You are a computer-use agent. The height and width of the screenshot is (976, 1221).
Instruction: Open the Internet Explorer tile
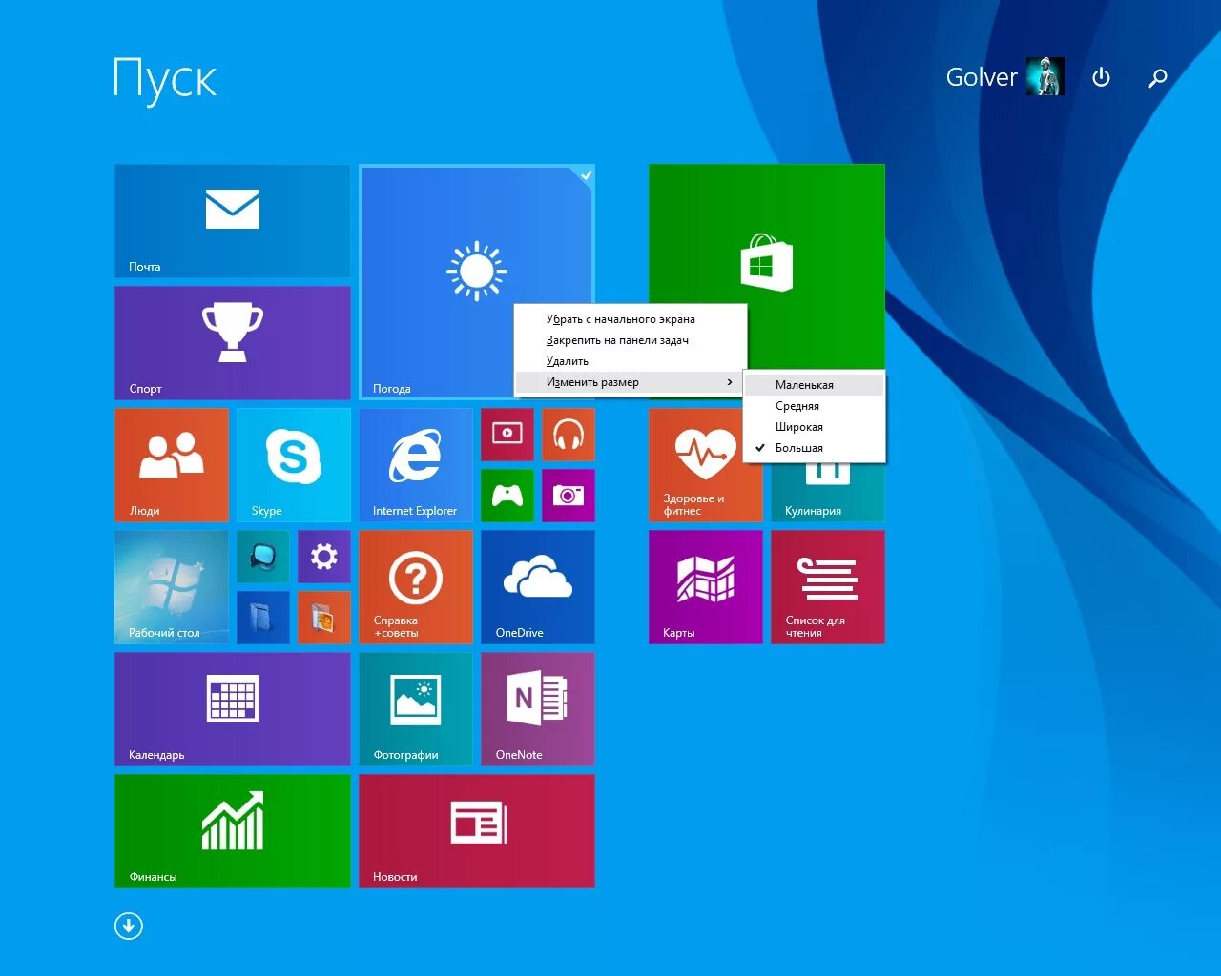(x=416, y=465)
